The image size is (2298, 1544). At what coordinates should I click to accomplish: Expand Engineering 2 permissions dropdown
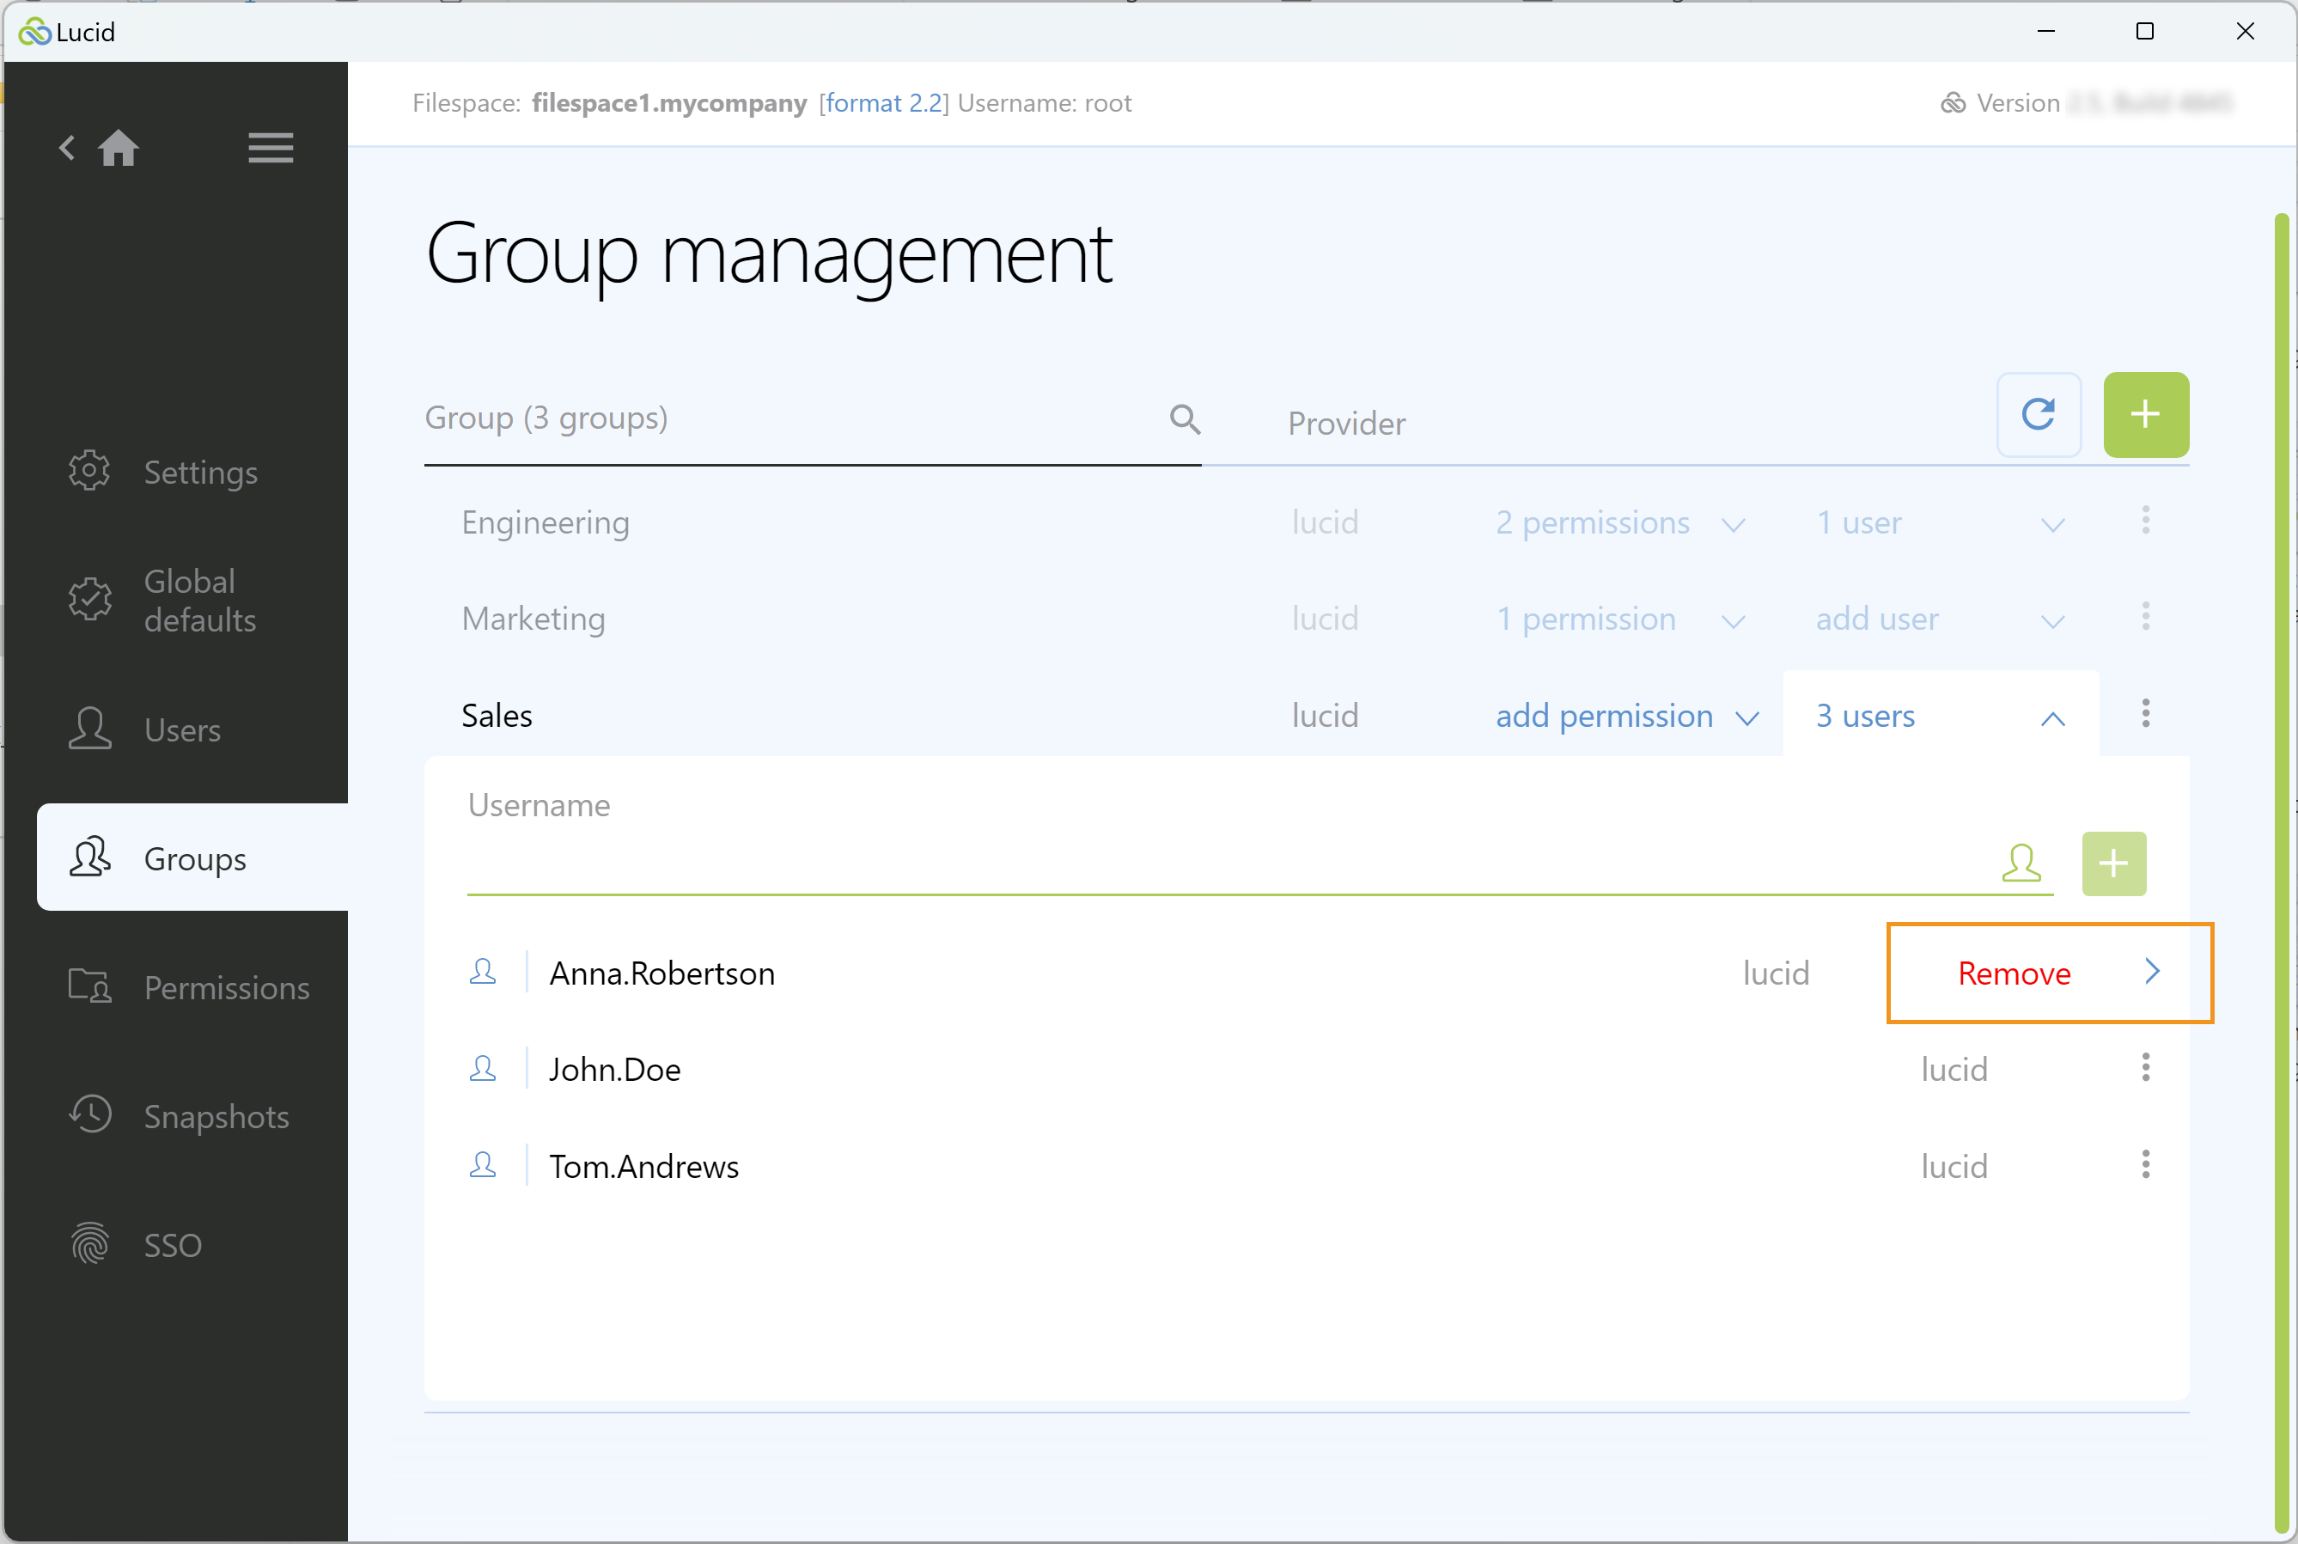(x=1619, y=523)
